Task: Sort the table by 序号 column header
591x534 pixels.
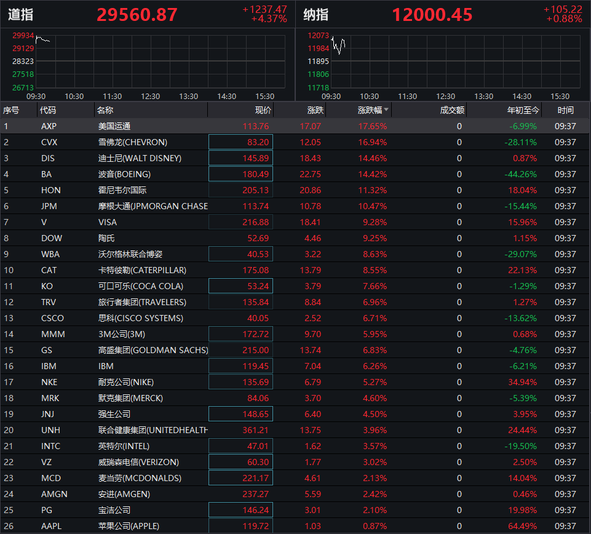Action: (11, 110)
